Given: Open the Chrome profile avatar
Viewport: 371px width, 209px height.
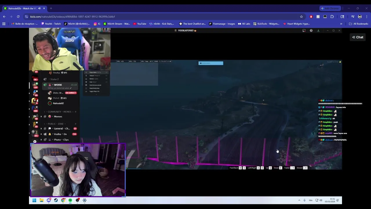Looking at the screenshot, I should 360,17.
